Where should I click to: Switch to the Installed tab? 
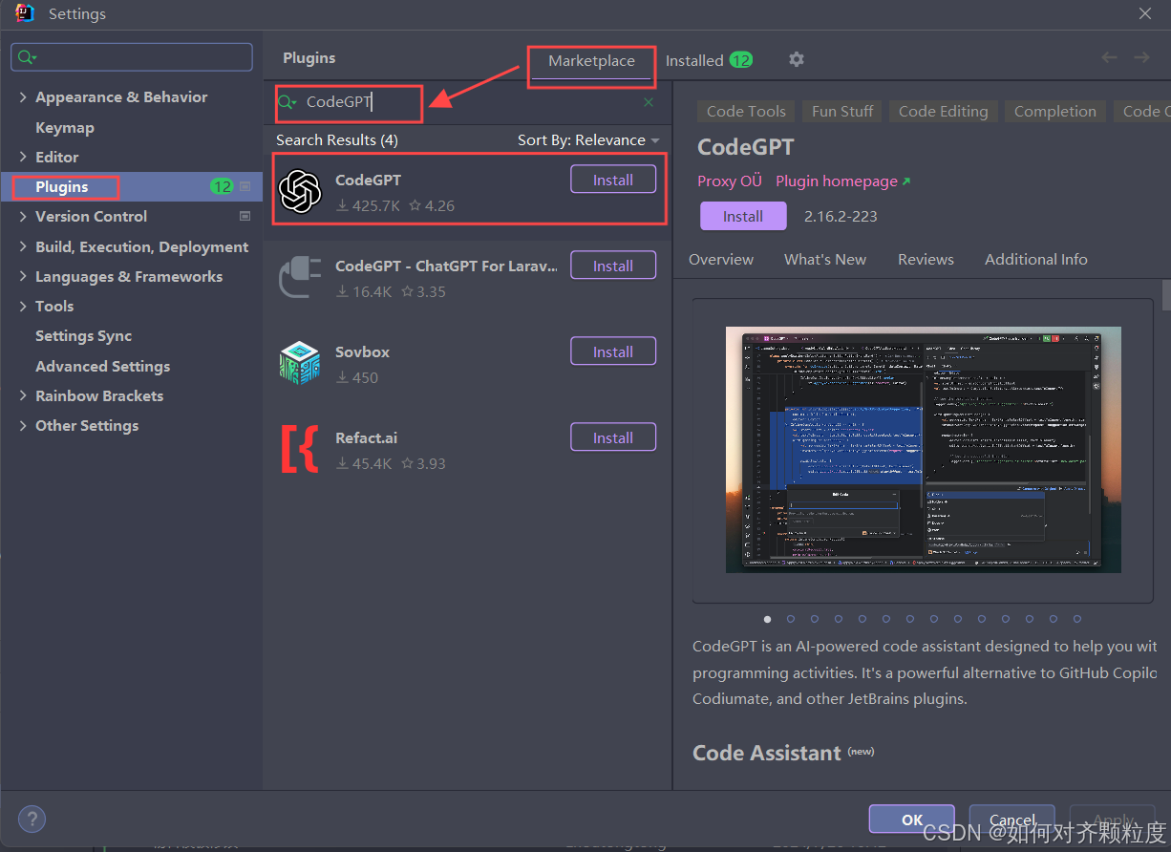(709, 60)
